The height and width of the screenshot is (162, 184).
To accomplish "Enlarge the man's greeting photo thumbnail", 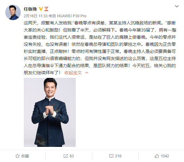I will (50, 112).
